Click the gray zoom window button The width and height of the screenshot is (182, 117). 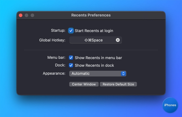pyautogui.click(x=32, y=15)
